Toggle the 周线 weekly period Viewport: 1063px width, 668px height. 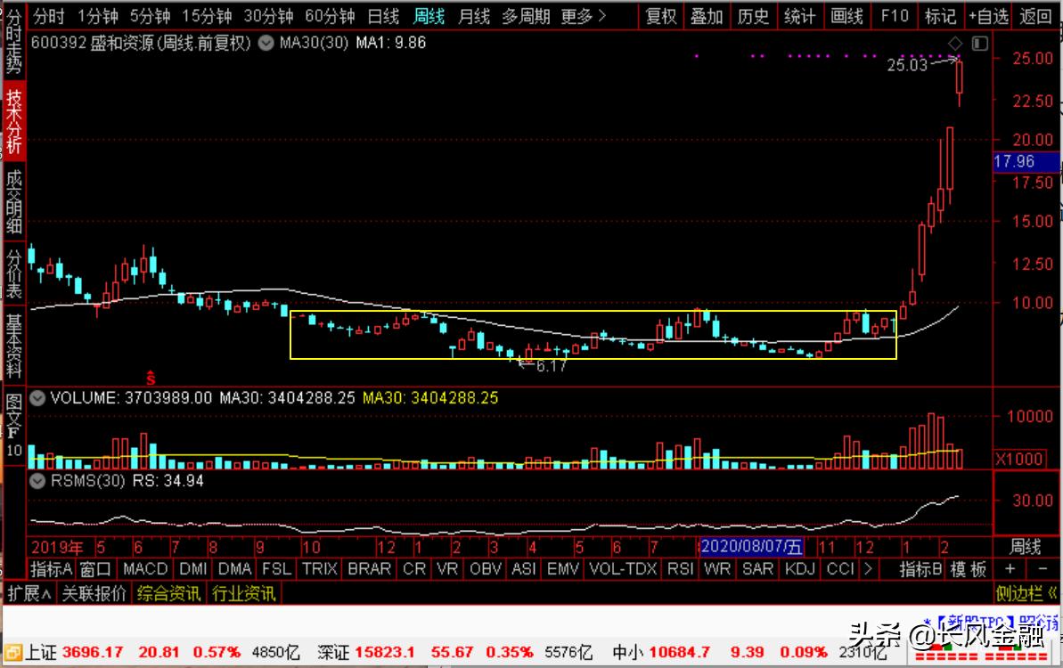429,16
